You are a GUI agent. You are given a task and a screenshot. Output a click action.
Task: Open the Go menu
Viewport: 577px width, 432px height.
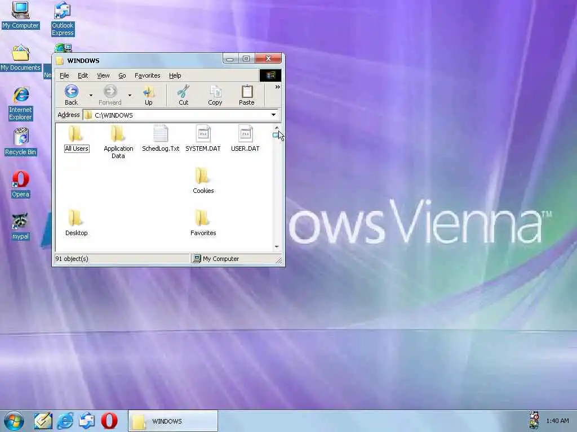(x=122, y=76)
